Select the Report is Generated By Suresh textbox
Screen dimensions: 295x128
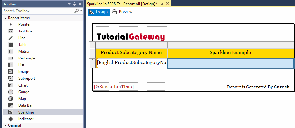point(260,87)
